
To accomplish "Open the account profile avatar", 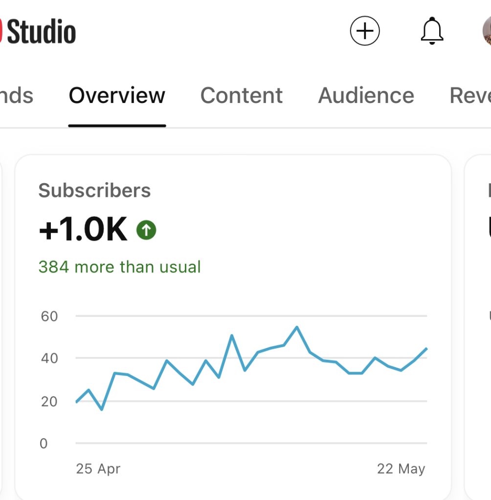I will point(486,30).
